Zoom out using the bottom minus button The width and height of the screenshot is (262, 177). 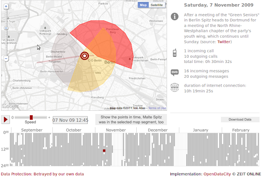tap(6, 58)
